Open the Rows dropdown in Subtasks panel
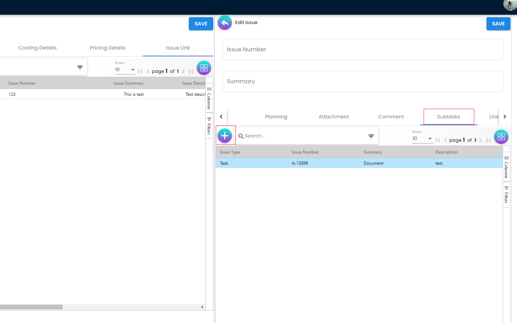 pyautogui.click(x=423, y=139)
